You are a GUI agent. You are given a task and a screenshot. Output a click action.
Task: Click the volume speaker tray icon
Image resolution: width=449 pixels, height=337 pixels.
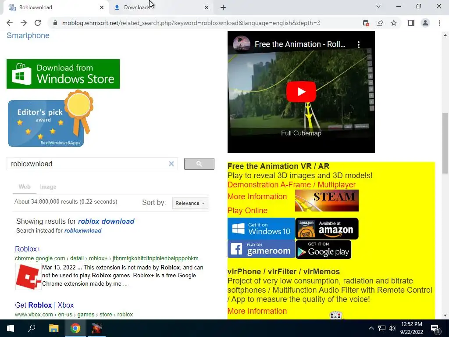[x=392, y=328]
